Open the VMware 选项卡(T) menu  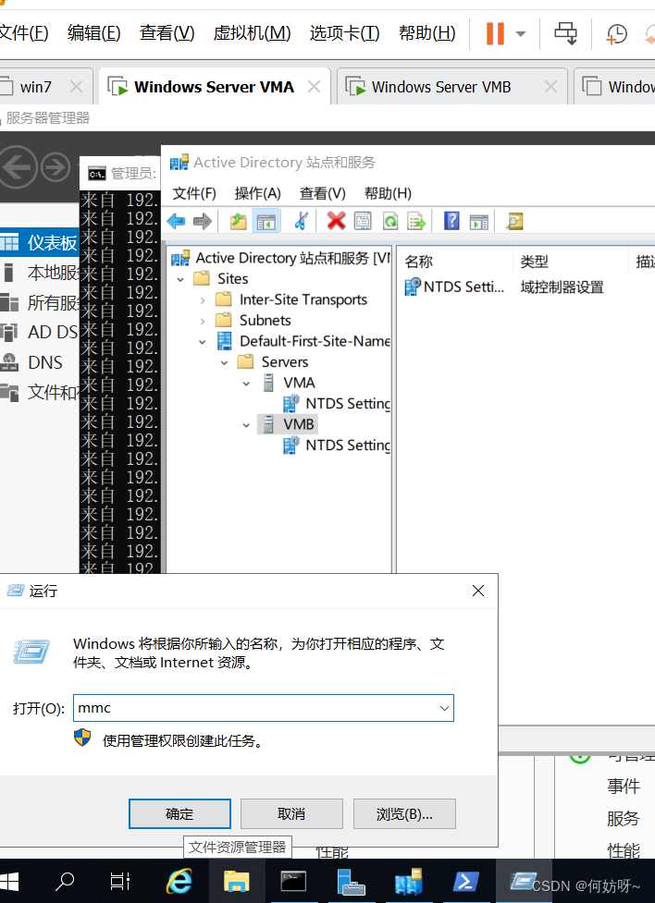pyautogui.click(x=344, y=33)
